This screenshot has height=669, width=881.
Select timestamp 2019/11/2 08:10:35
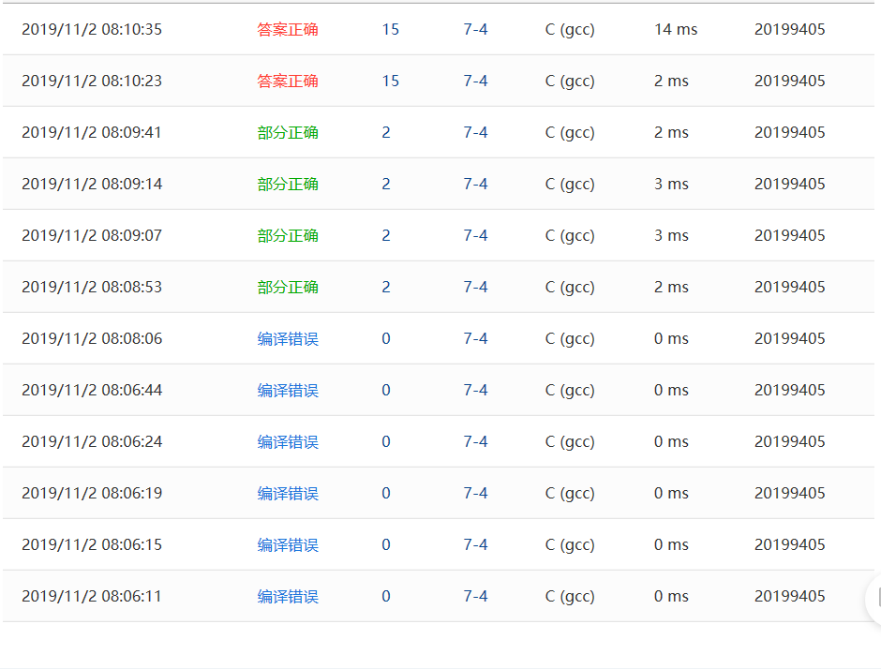pos(92,29)
